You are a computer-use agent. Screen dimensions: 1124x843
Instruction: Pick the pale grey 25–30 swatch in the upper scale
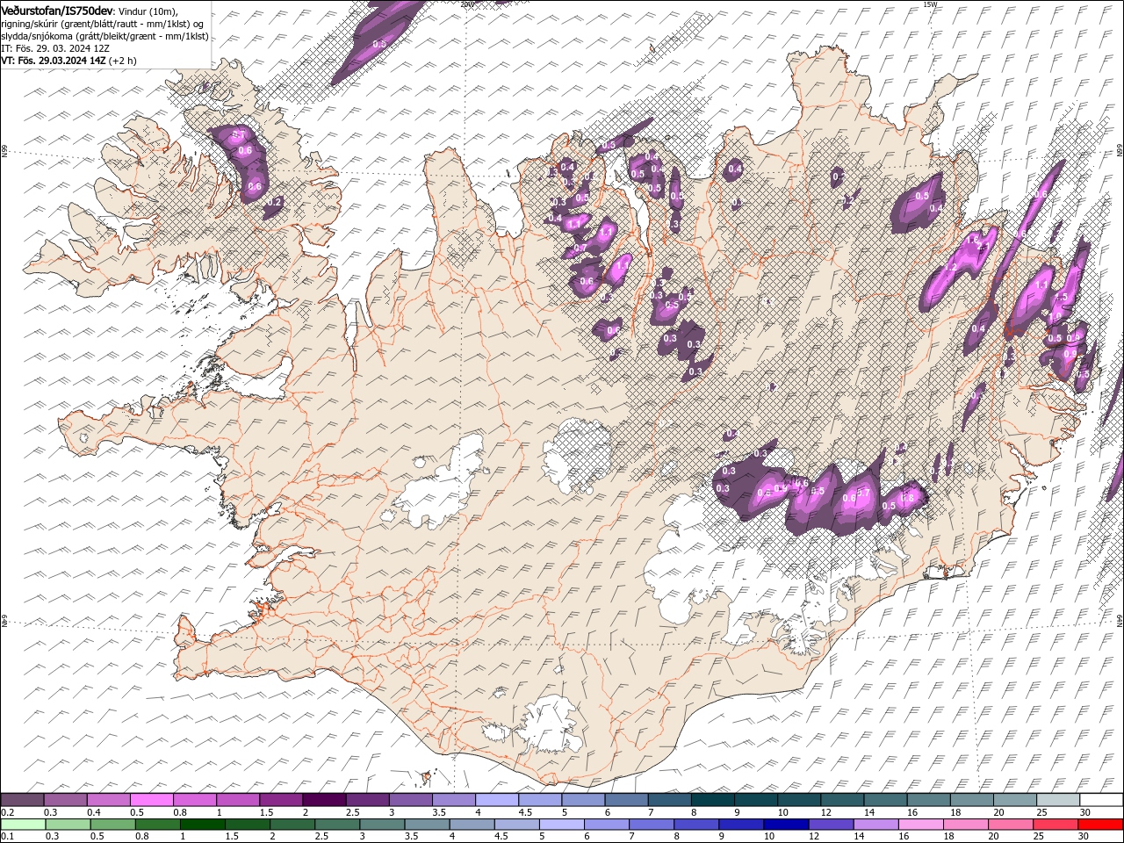(x=1058, y=800)
